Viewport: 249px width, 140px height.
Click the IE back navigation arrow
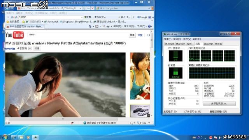click(x=7, y=8)
